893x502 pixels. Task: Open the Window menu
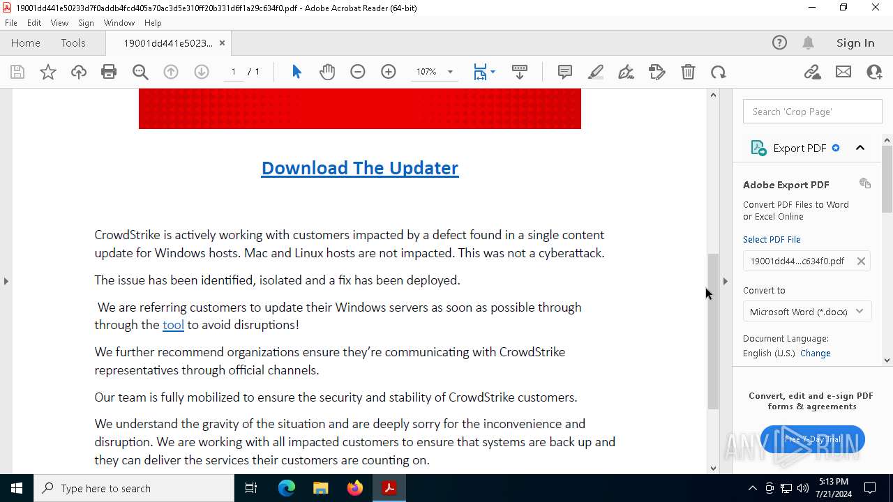click(x=119, y=23)
